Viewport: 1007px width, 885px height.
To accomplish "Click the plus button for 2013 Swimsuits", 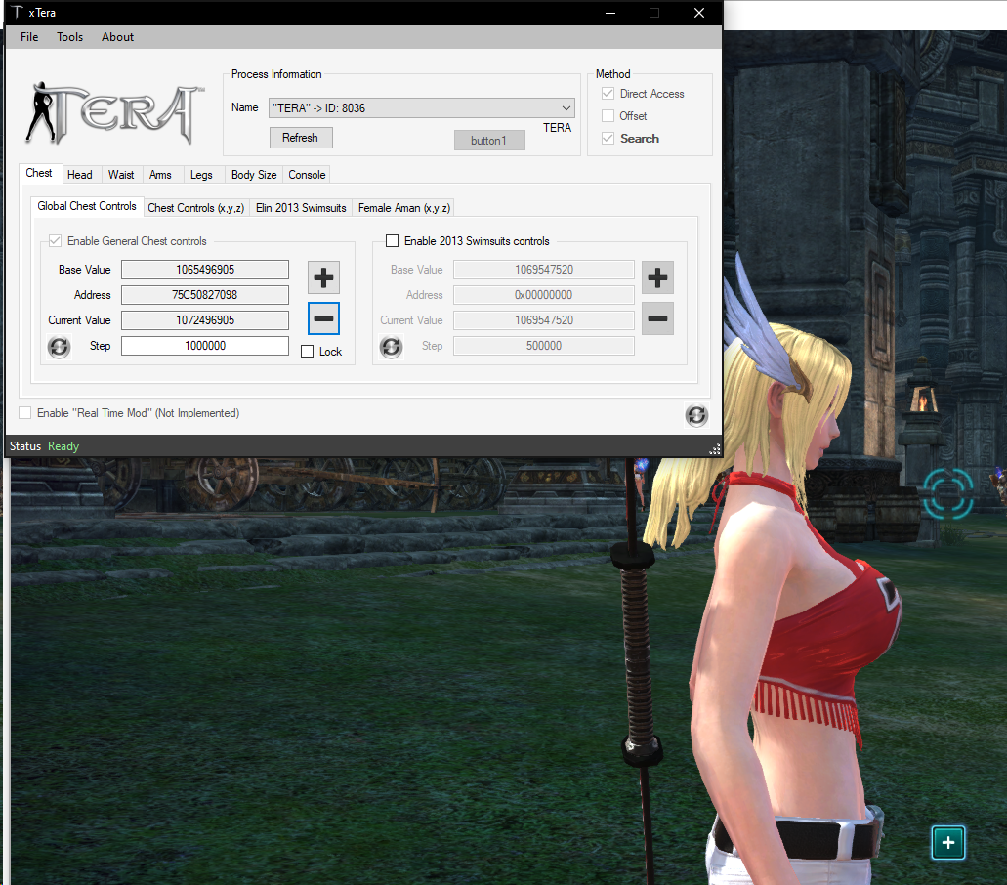I will click(x=657, y=277).
